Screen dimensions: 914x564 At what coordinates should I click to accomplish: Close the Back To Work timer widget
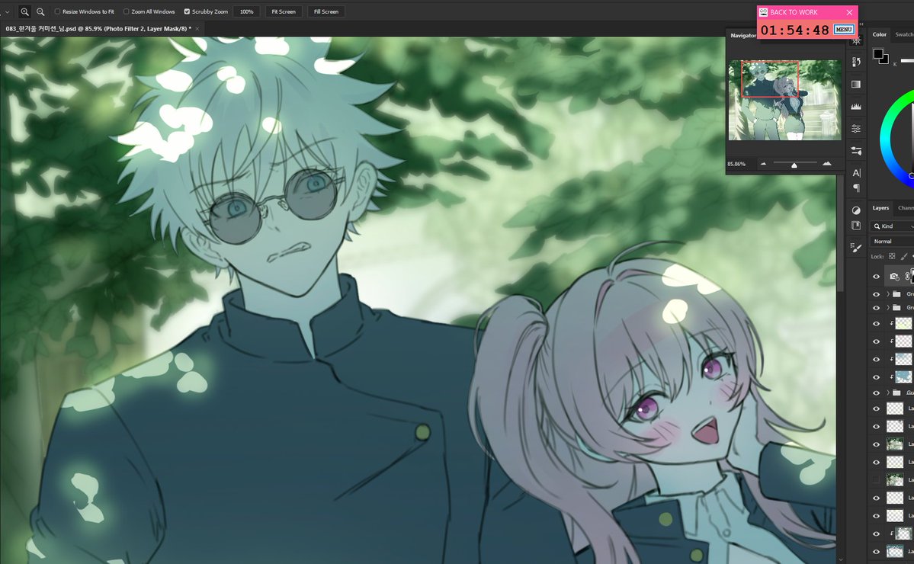tap(849, 12)
